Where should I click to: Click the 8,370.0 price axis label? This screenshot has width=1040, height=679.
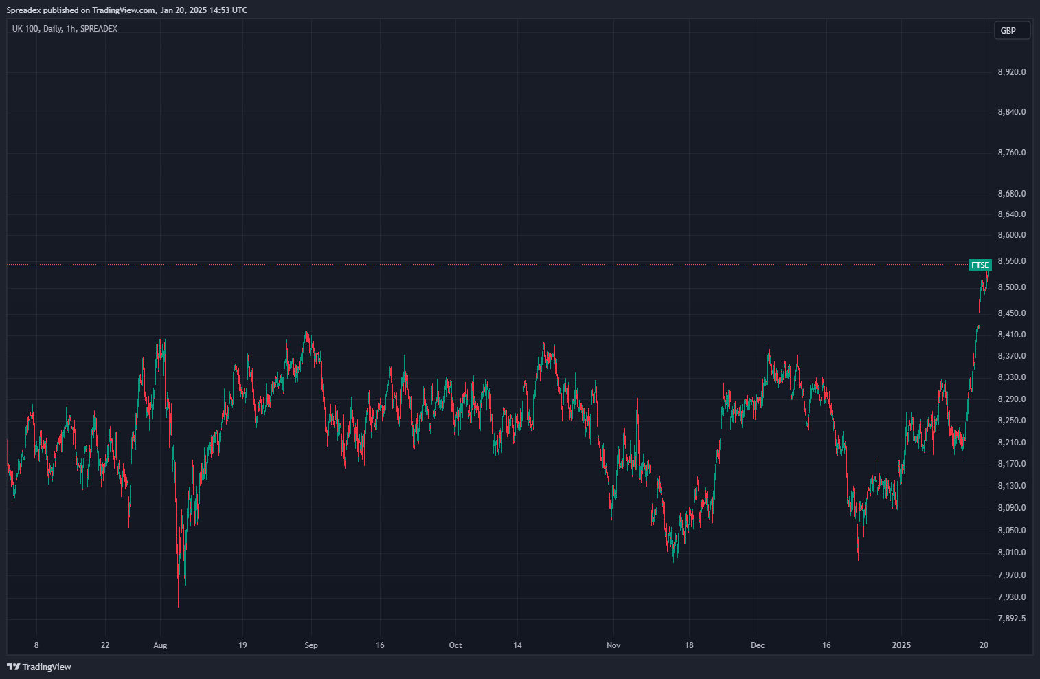(x=1012, y=356)
